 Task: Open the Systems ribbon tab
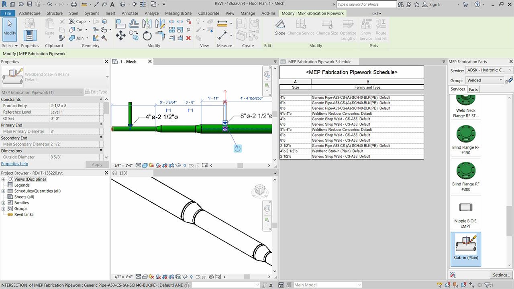tap(92, 13)
